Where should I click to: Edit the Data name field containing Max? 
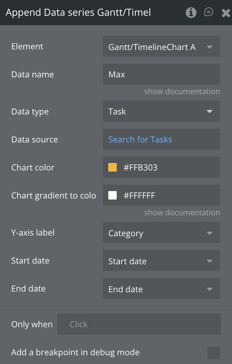tap(161, 75)
